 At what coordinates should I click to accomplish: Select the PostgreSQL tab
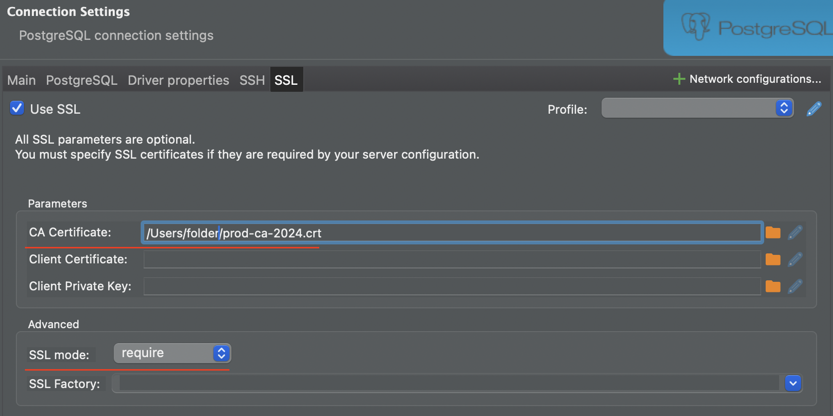pyautogui.click(x=81, y=80)
